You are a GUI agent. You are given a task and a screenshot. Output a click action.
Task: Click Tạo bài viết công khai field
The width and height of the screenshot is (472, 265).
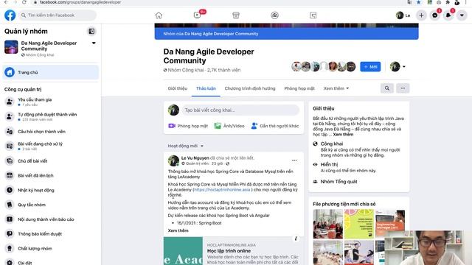click(x=240, y=110)
